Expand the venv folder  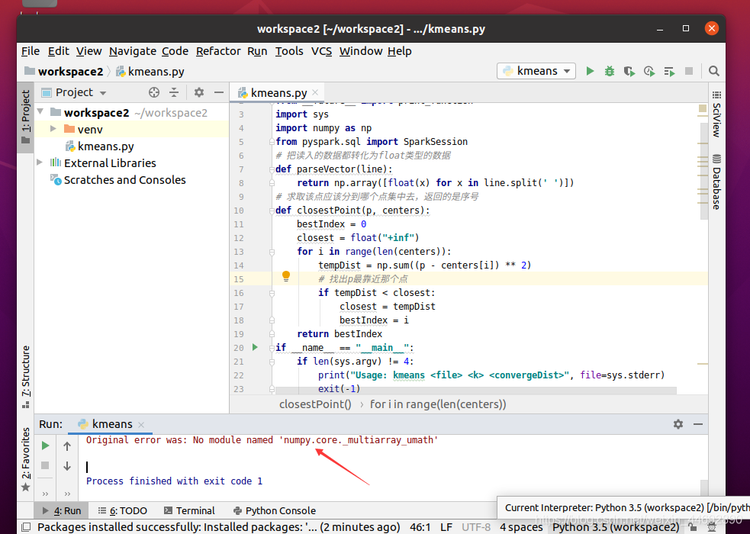click(x=53, y=129)
